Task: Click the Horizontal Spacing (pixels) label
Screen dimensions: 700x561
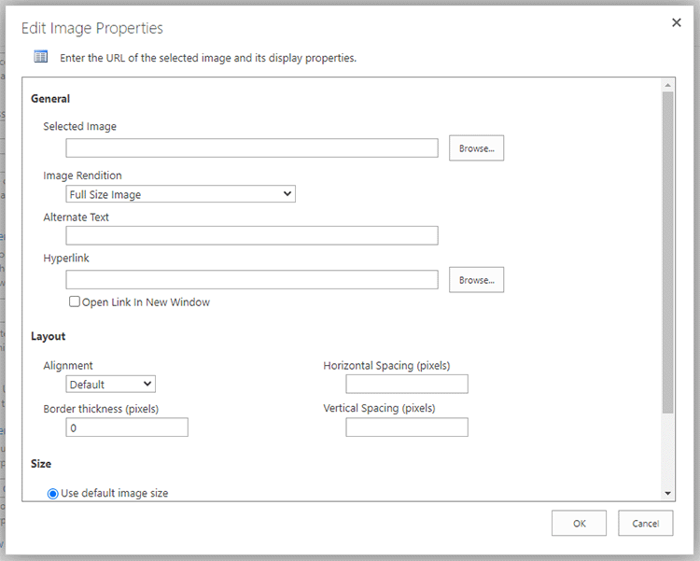Action: [386, 366]
